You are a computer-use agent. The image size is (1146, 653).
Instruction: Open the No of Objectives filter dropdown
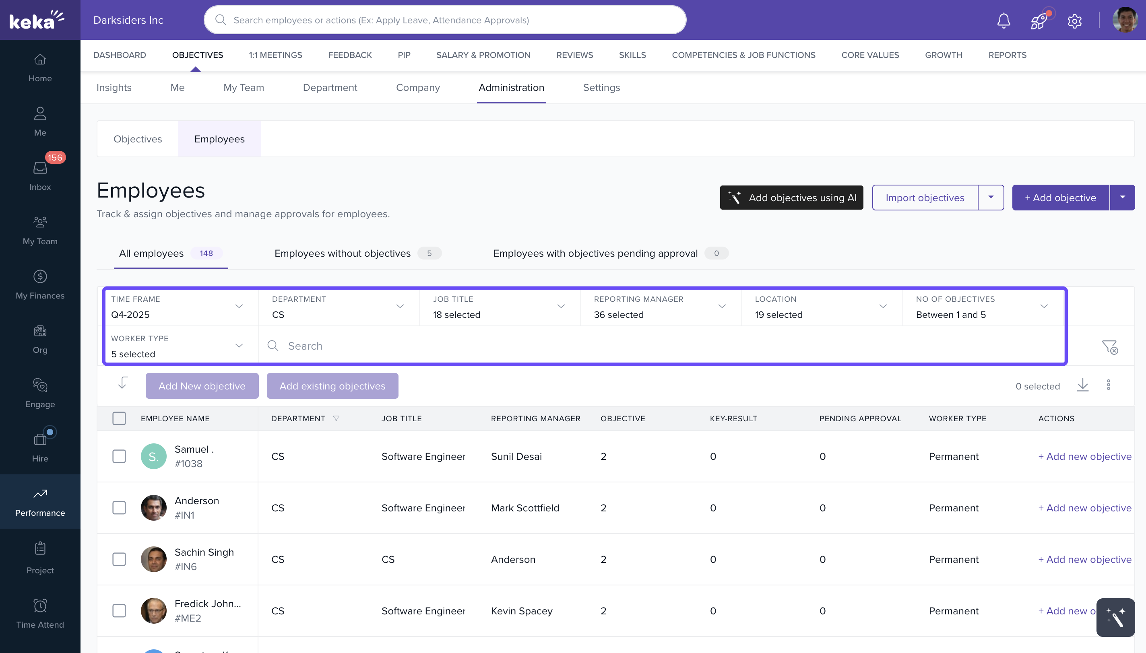(983, 307)
